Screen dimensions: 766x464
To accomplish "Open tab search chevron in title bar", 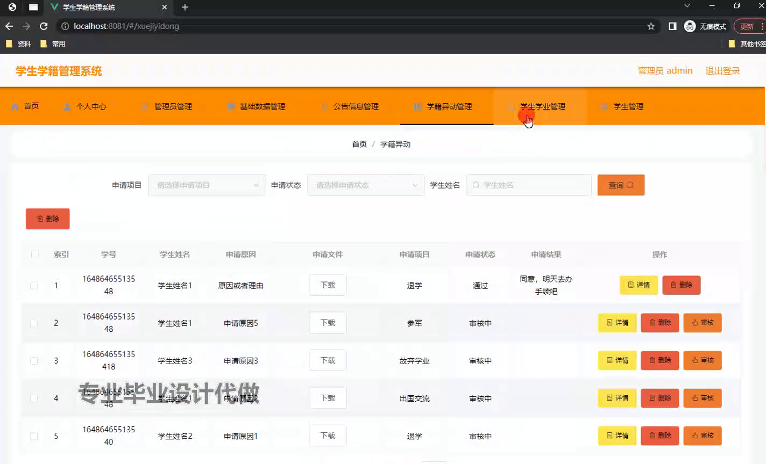I will point(687,6).
